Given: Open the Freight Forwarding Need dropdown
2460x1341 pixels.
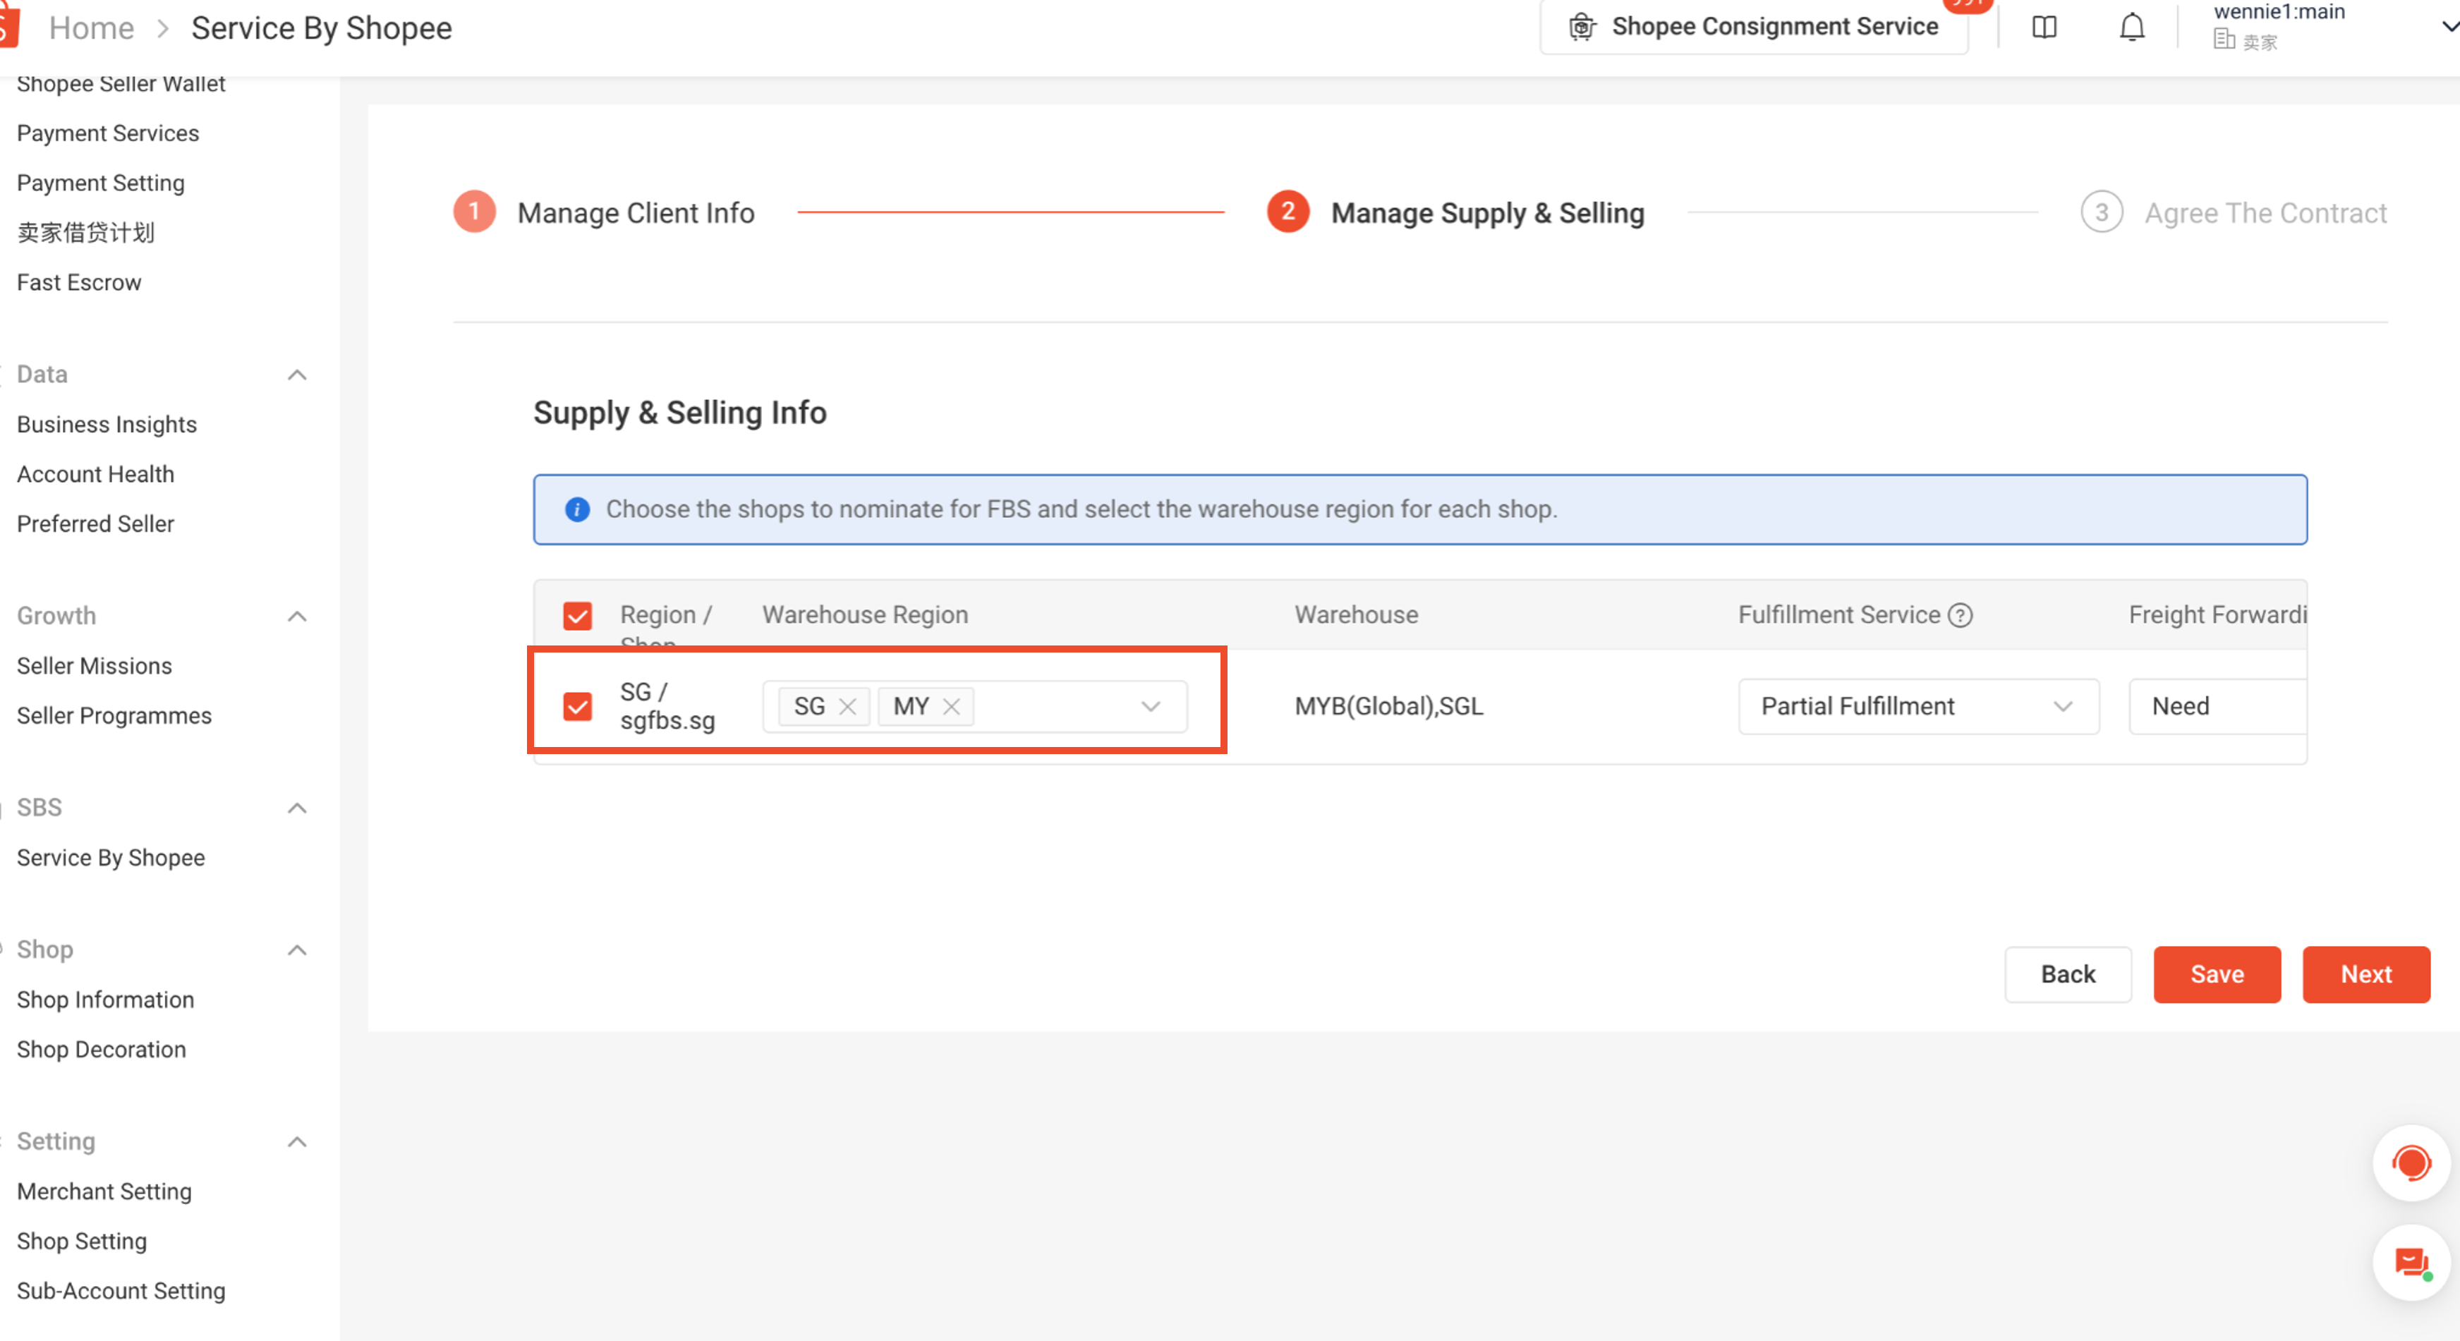Looking at the screenshot, I should (2217, 706).
